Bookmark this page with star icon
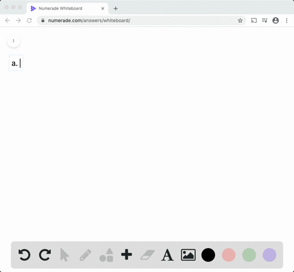Screen dimensions: 294x272 pyautogui.click(x=240, y=20)
